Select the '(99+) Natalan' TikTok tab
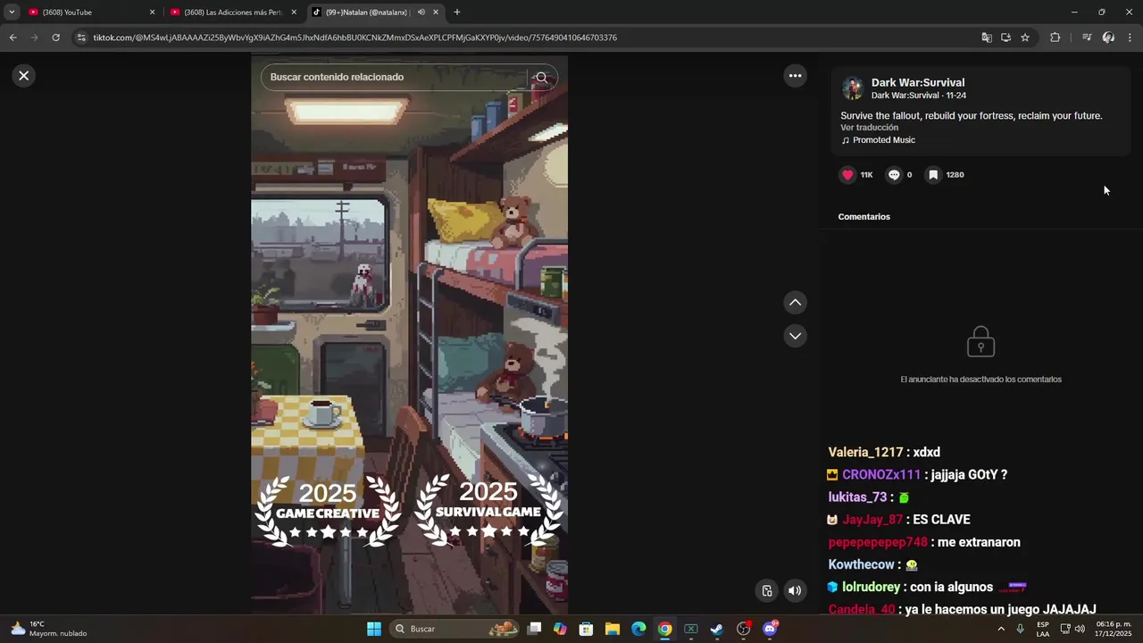The image size is (1143, 643). (x=366, y=13)
